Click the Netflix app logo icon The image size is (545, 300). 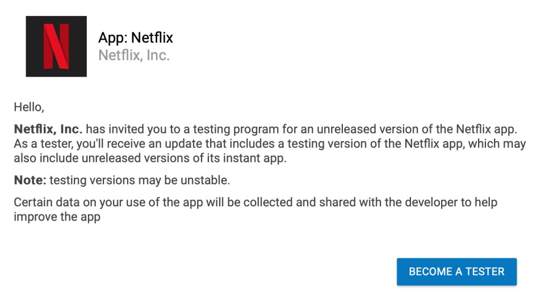coord(56,46)
